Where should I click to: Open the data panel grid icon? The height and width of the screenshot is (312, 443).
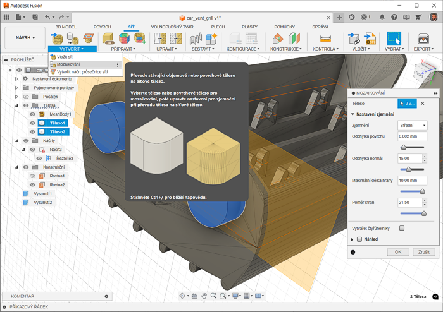coord(6,17)
